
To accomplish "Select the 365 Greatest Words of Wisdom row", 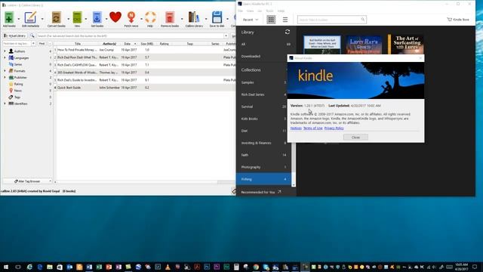I will pyautogui.click(x=144, y=73).
